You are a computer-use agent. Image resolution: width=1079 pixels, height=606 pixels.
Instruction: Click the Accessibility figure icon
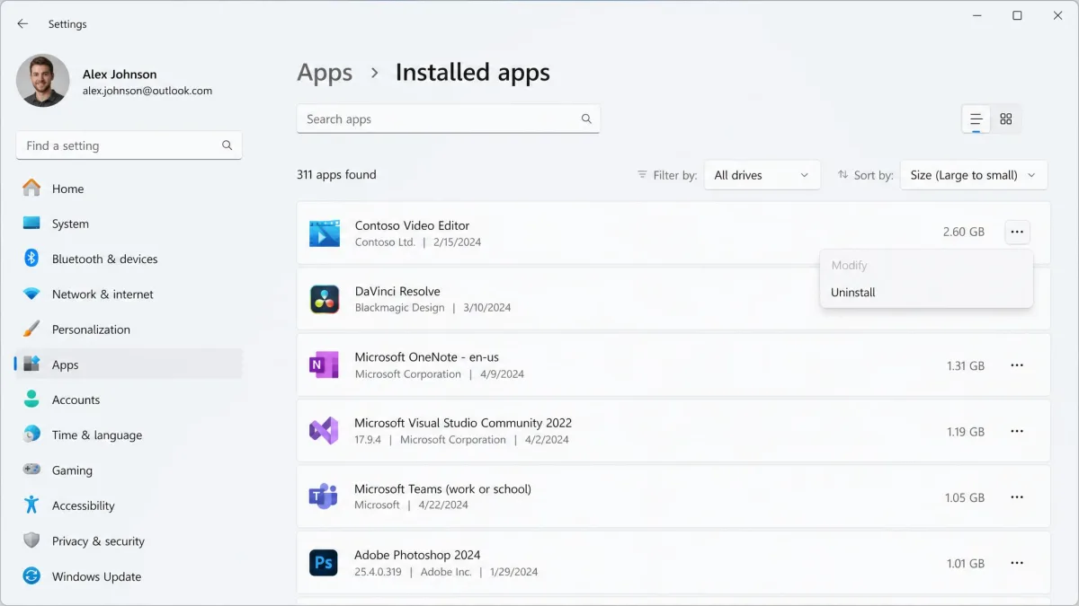click(31, 505)
